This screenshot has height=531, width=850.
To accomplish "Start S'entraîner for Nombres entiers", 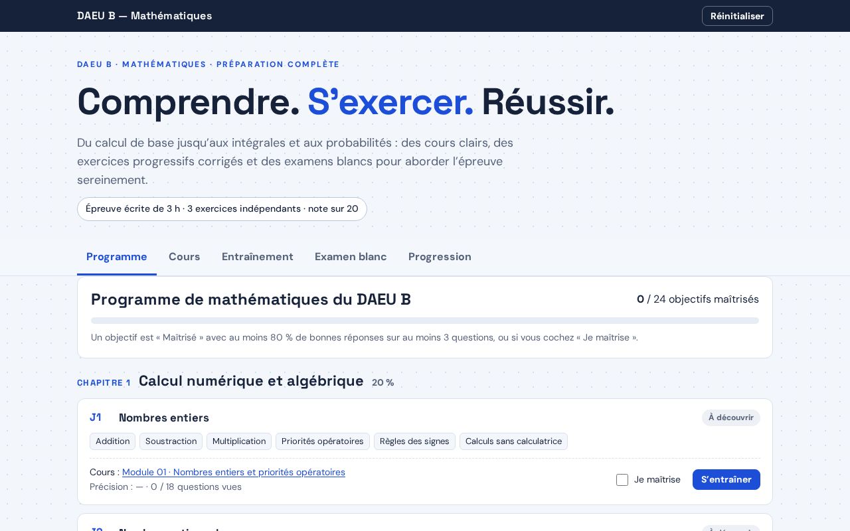I will [726, 480].
